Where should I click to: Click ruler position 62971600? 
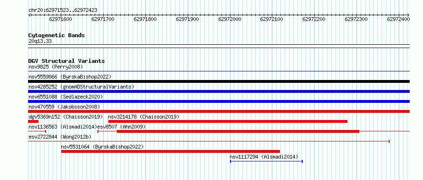click(x=61, y=19)
